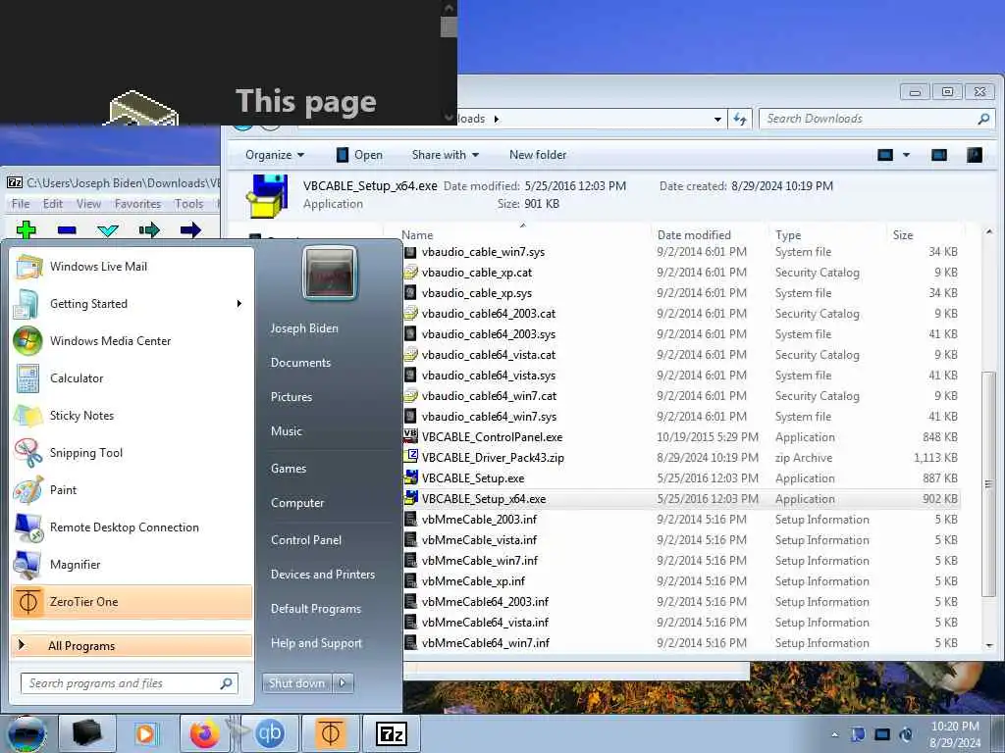Open the Shut down options arrow
Viewport: 1005px width, 753px height.
coord(343,683)
